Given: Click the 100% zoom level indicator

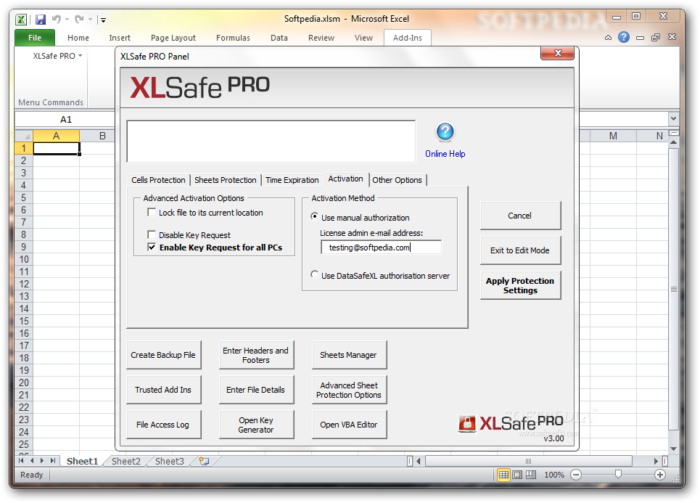Looking at the screenshot, I should pyautogui.click(x=554, y=475).
